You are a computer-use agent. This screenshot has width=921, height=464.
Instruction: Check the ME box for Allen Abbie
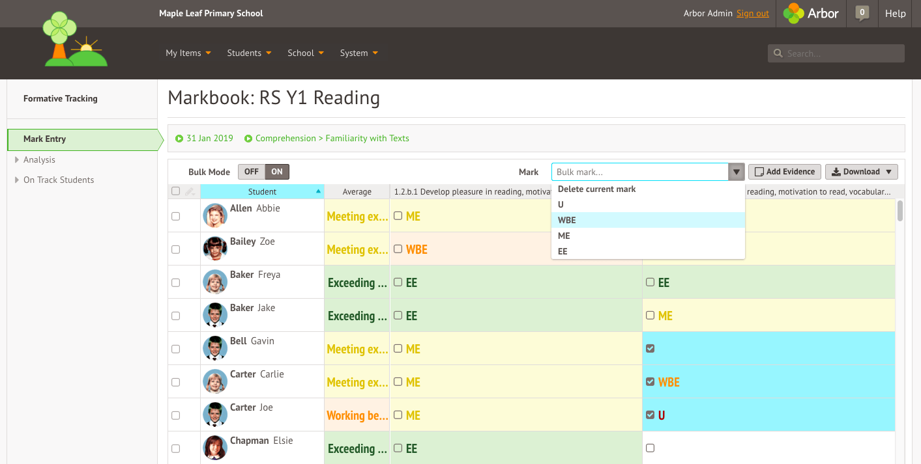pos(398,215)
